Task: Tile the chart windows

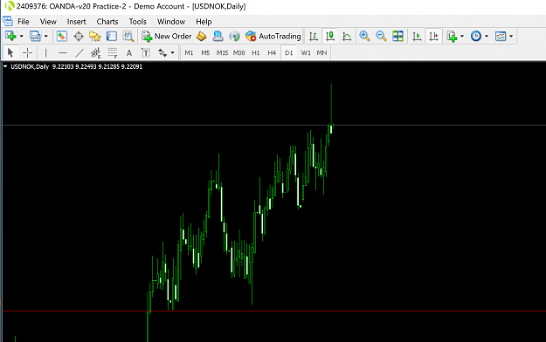Action: pyautogui.click(x=397, y=36)
